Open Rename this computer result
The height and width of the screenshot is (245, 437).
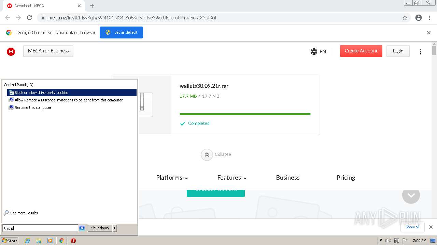(x=72, y=108)
